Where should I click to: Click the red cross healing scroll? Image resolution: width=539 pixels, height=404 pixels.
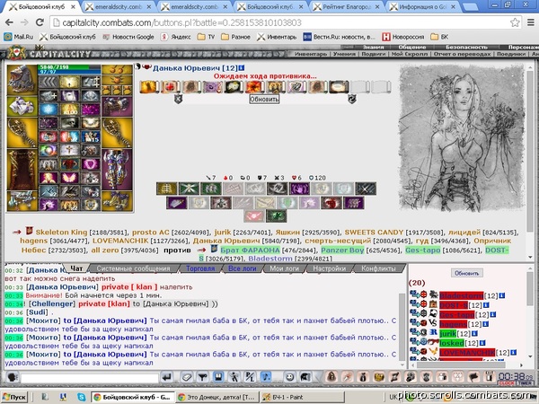pos(170,87)
